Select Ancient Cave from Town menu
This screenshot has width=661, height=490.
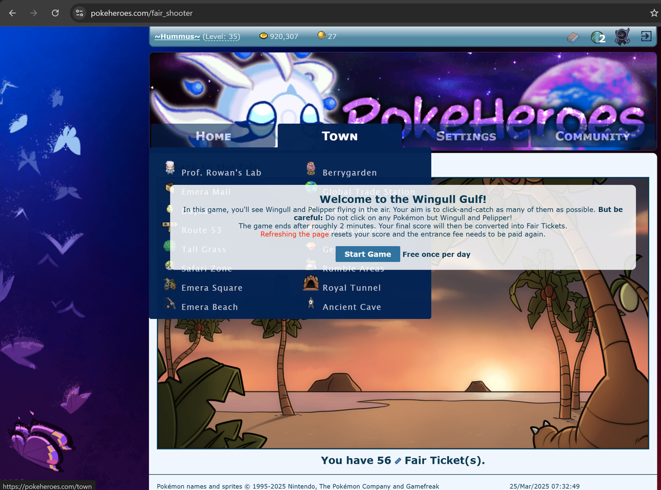click(x=352, y=307)
